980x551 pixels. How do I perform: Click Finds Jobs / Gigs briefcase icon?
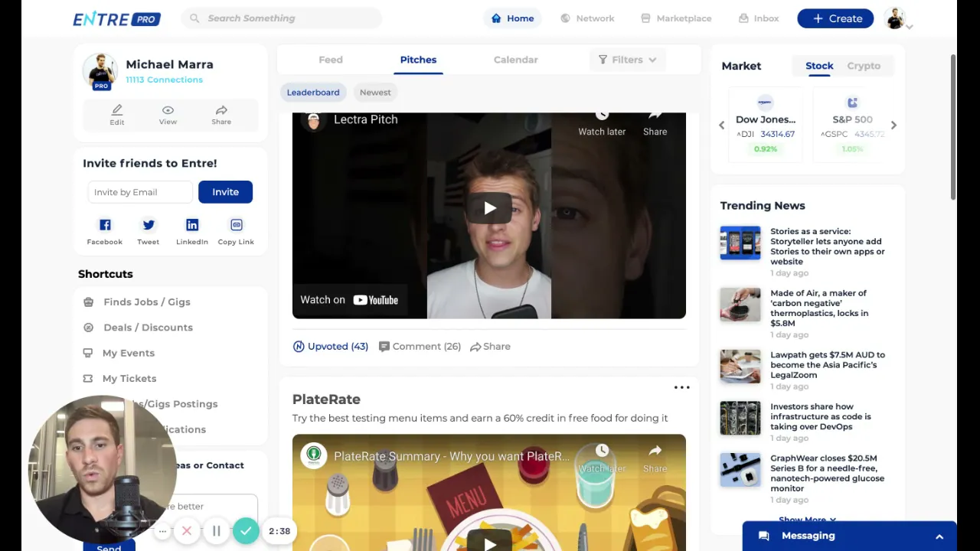88,302
